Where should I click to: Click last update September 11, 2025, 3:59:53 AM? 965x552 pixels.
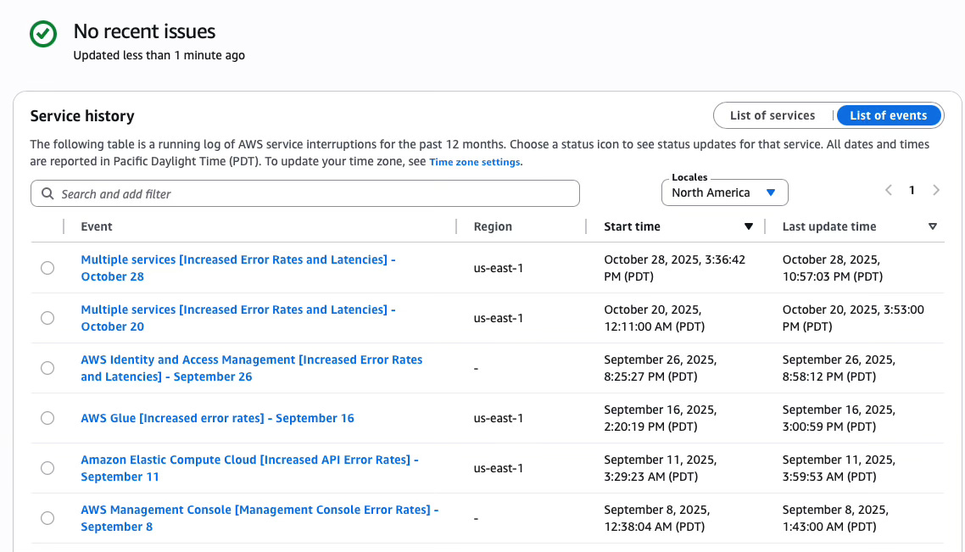pos(839,468)
